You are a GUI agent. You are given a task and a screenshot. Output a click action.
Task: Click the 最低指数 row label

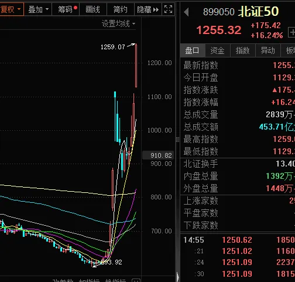[201, 151]
